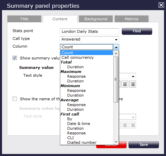Collapse the Column dropdown arrow
The height and width of the screenshot is (156, 166).
(116, 47)
